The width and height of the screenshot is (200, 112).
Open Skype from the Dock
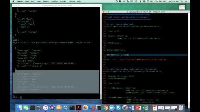tap(118, 108)
